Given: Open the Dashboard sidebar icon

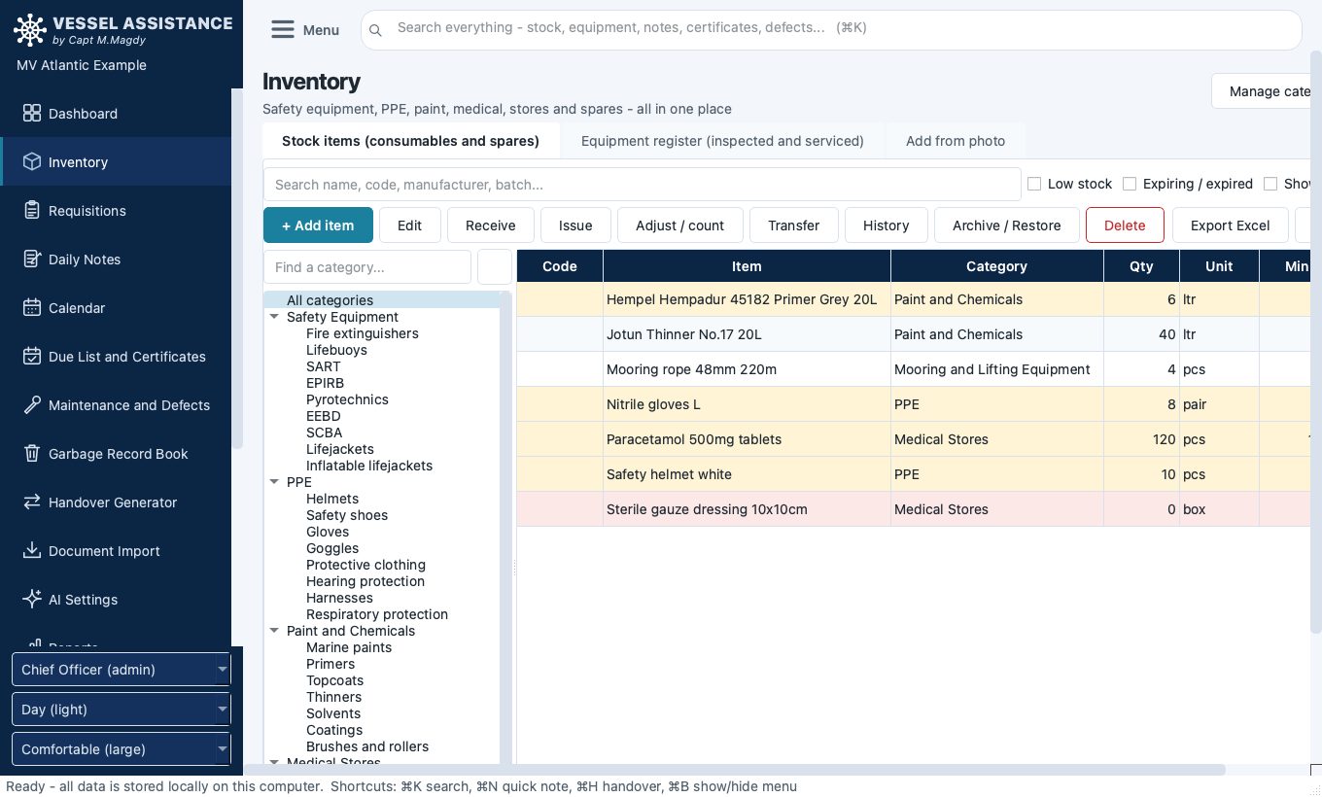Looking at the screenshot, I should (32, 114).
